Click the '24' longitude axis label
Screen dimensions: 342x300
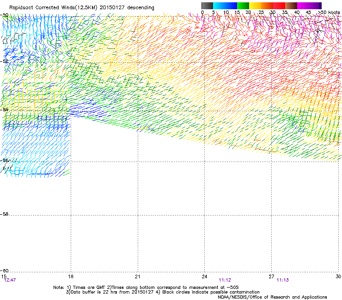(x=204, y=276)
